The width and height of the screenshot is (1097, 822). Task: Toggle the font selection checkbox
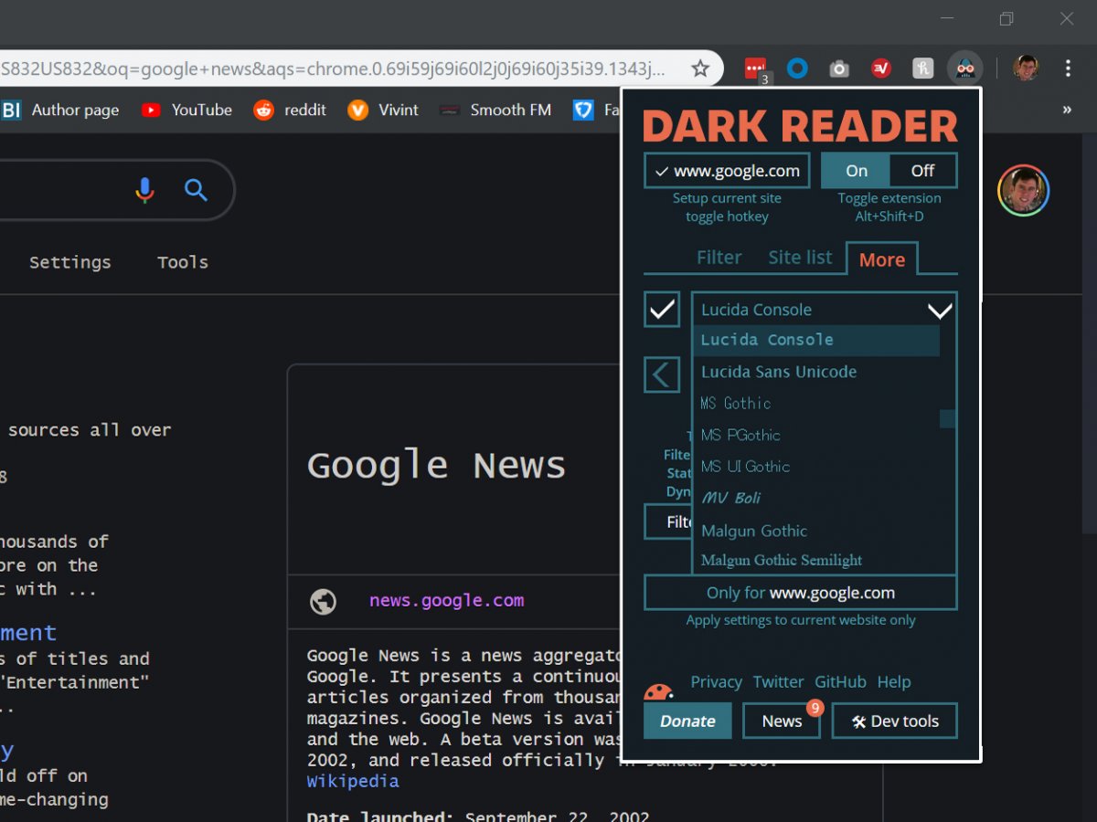pos(662,310)
